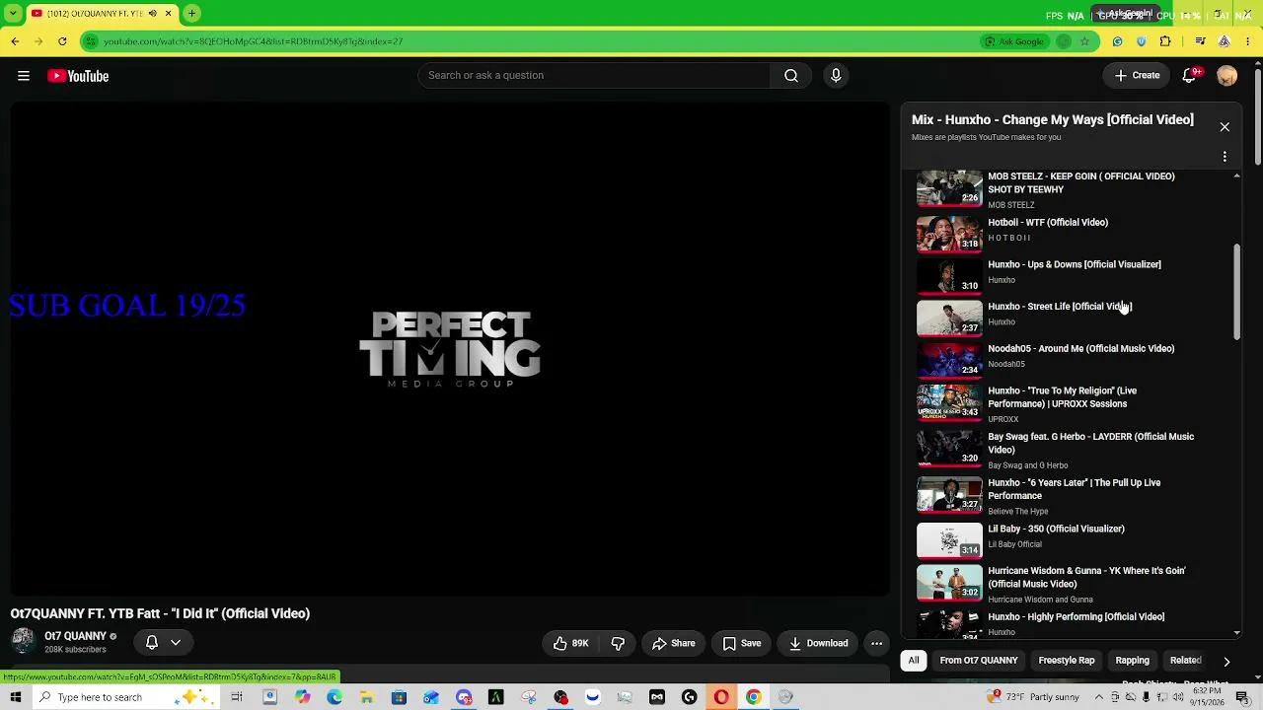Go back with the browser back arrow

(15, 41)
